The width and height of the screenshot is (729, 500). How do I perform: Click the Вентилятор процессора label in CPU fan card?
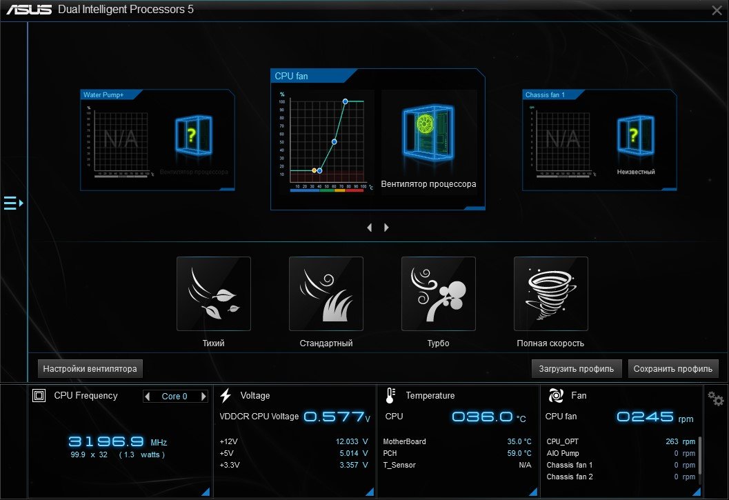[429, 184]
